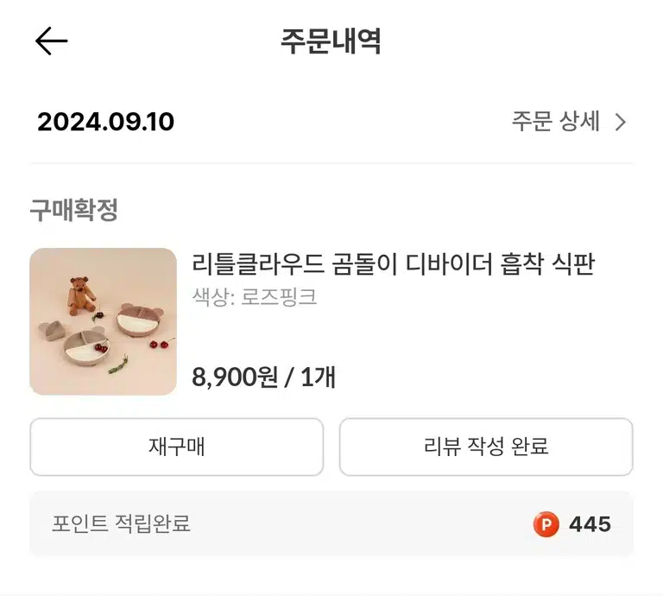
Task: Click the green rosemary sprig in product image
Action: [118, 365]
